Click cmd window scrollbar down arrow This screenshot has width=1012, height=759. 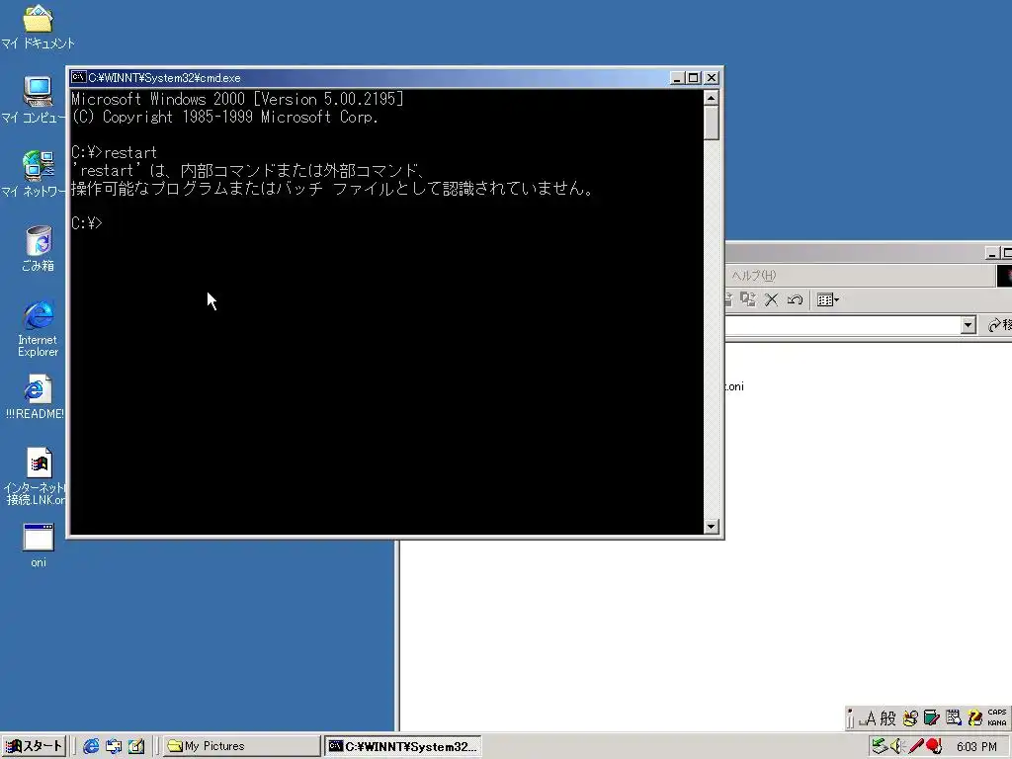712,526
